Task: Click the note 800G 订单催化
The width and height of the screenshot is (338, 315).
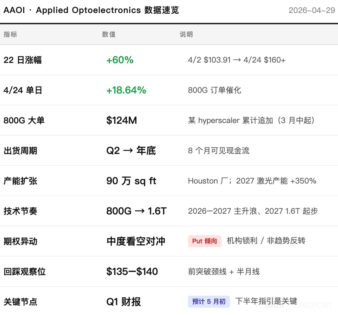Action: coord(214,90)
